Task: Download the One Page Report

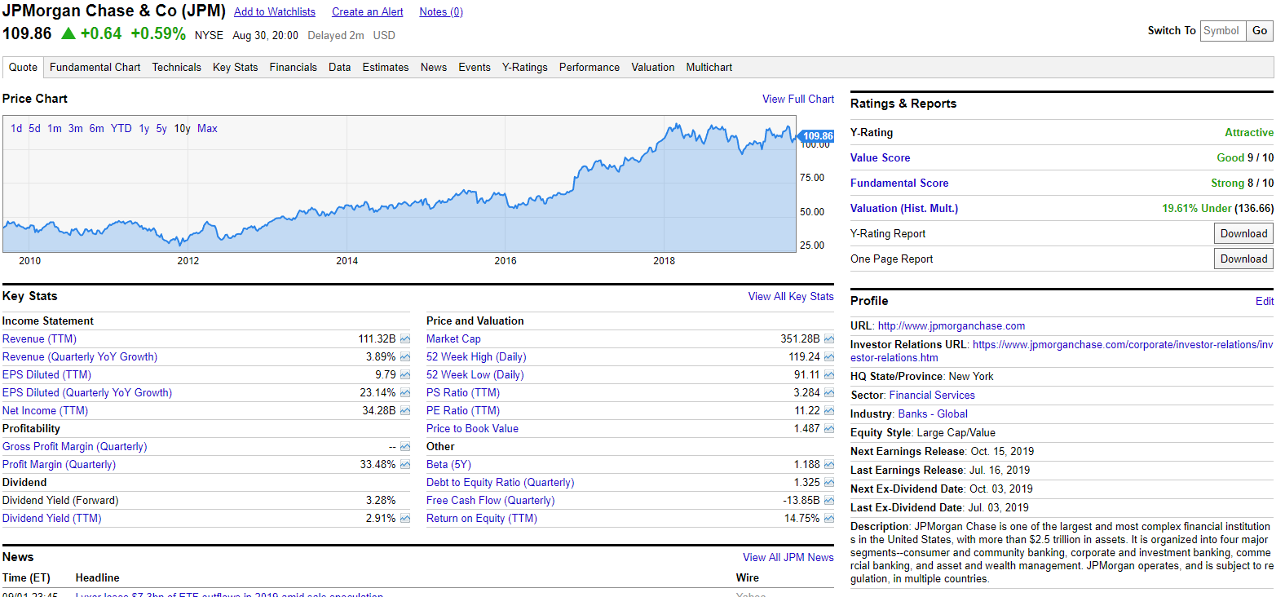Action: click(x=1243, y=259)
